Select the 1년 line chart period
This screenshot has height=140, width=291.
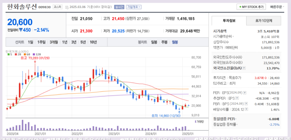(65, 42)
